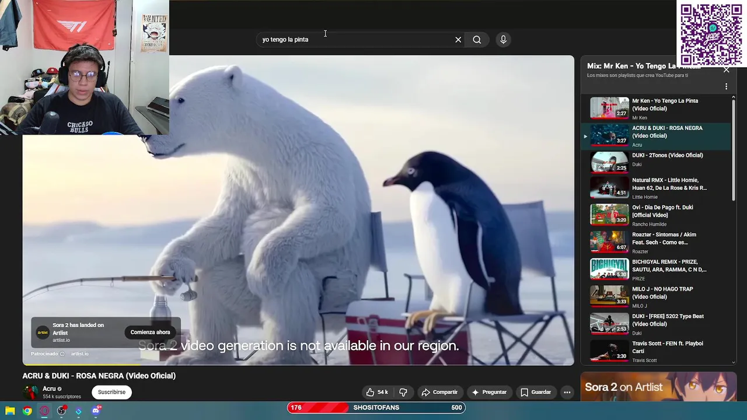Click the video player area
This screenshot has height=420, width=747.
click(298, 210)
